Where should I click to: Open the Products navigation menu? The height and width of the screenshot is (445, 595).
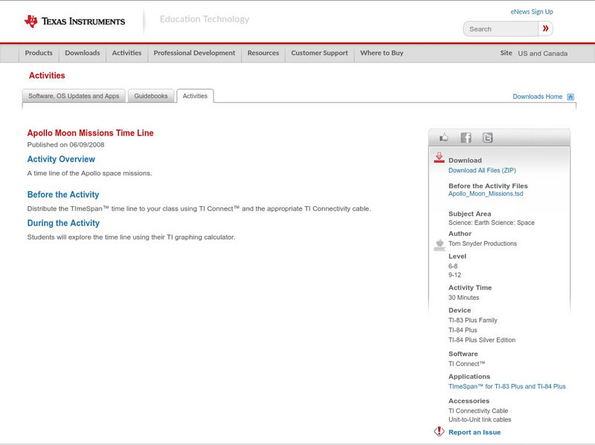click(39, 53)
